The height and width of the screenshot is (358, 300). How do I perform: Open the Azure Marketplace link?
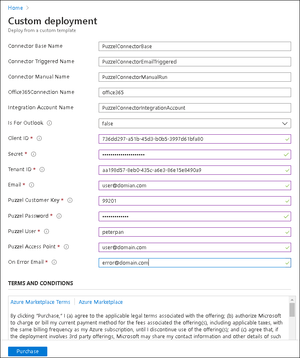pyautogui.click(x=101, y=302)
